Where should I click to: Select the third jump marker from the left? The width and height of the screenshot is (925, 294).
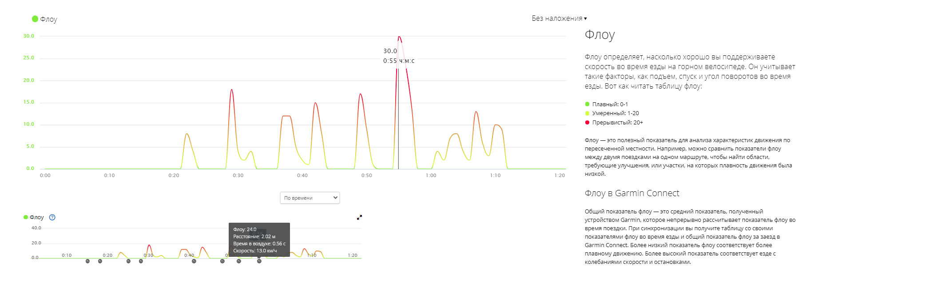click(128, 261)
